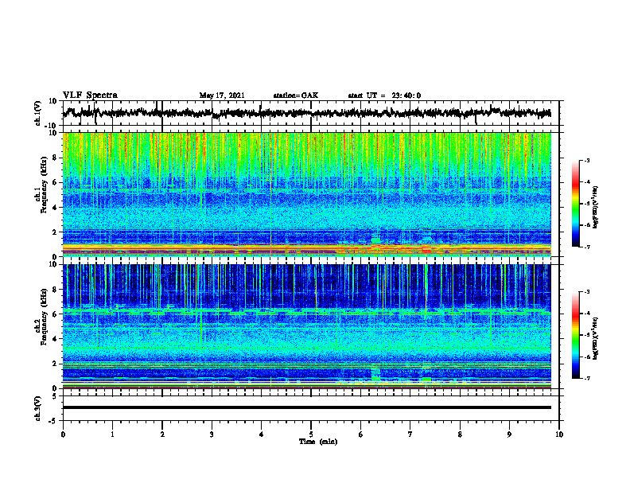Click the ch.2 "Frequency (kHz)" axis label

pyautogui.click(x=45, y=317)
